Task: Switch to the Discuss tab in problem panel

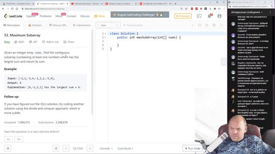Action: 58,25
